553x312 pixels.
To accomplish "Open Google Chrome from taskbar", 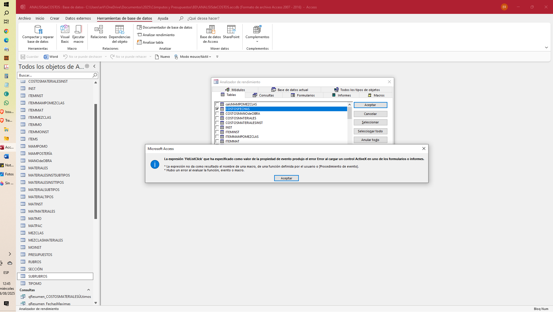I will tap(6, 31).
